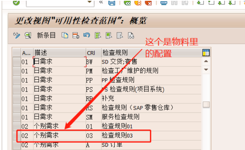
Task: Select row with CRI BW using its row selector
Action: pos(16,62)
